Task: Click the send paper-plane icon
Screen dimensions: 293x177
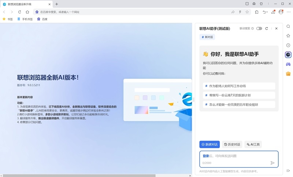Action: point(272,163)
